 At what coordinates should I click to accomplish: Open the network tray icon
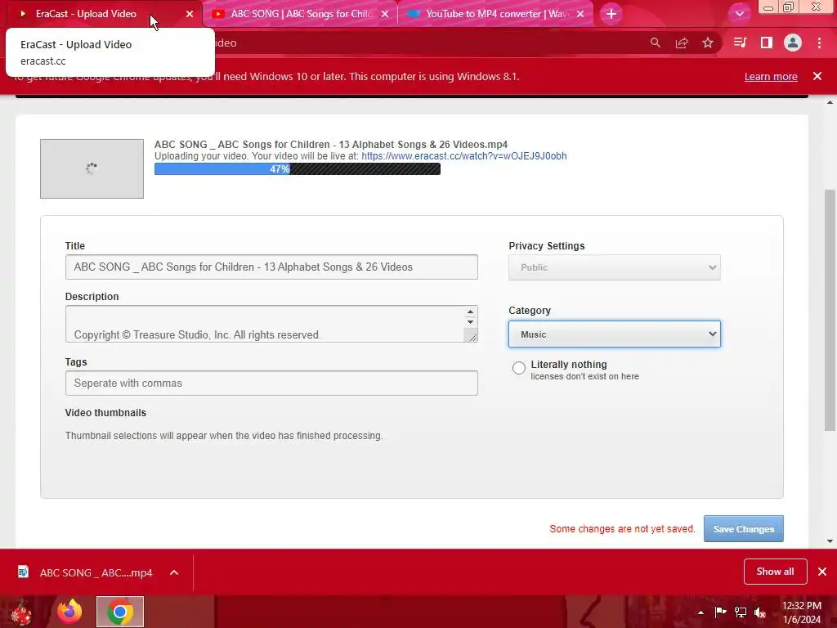(741, 612)
